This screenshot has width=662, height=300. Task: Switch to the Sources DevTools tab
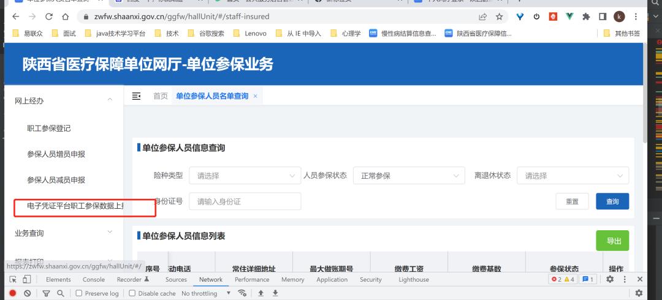tap(176, 279)
